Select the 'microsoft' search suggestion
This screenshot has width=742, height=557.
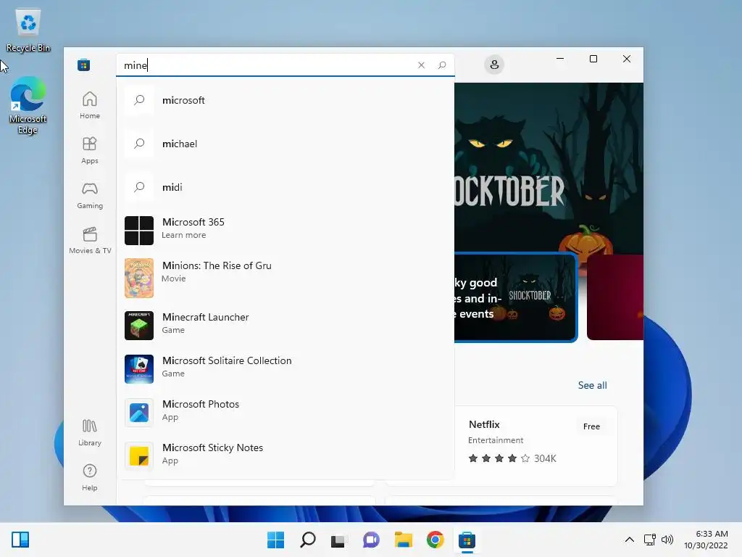point(285,100)
